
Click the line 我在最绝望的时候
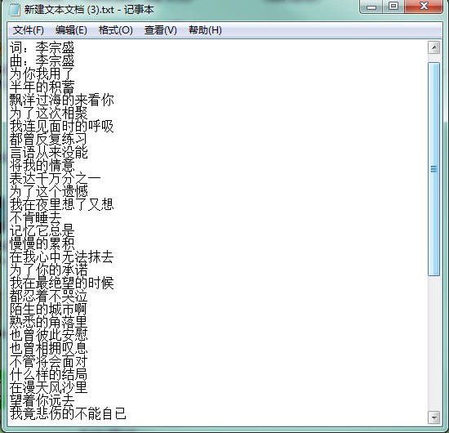click(62, 283)
